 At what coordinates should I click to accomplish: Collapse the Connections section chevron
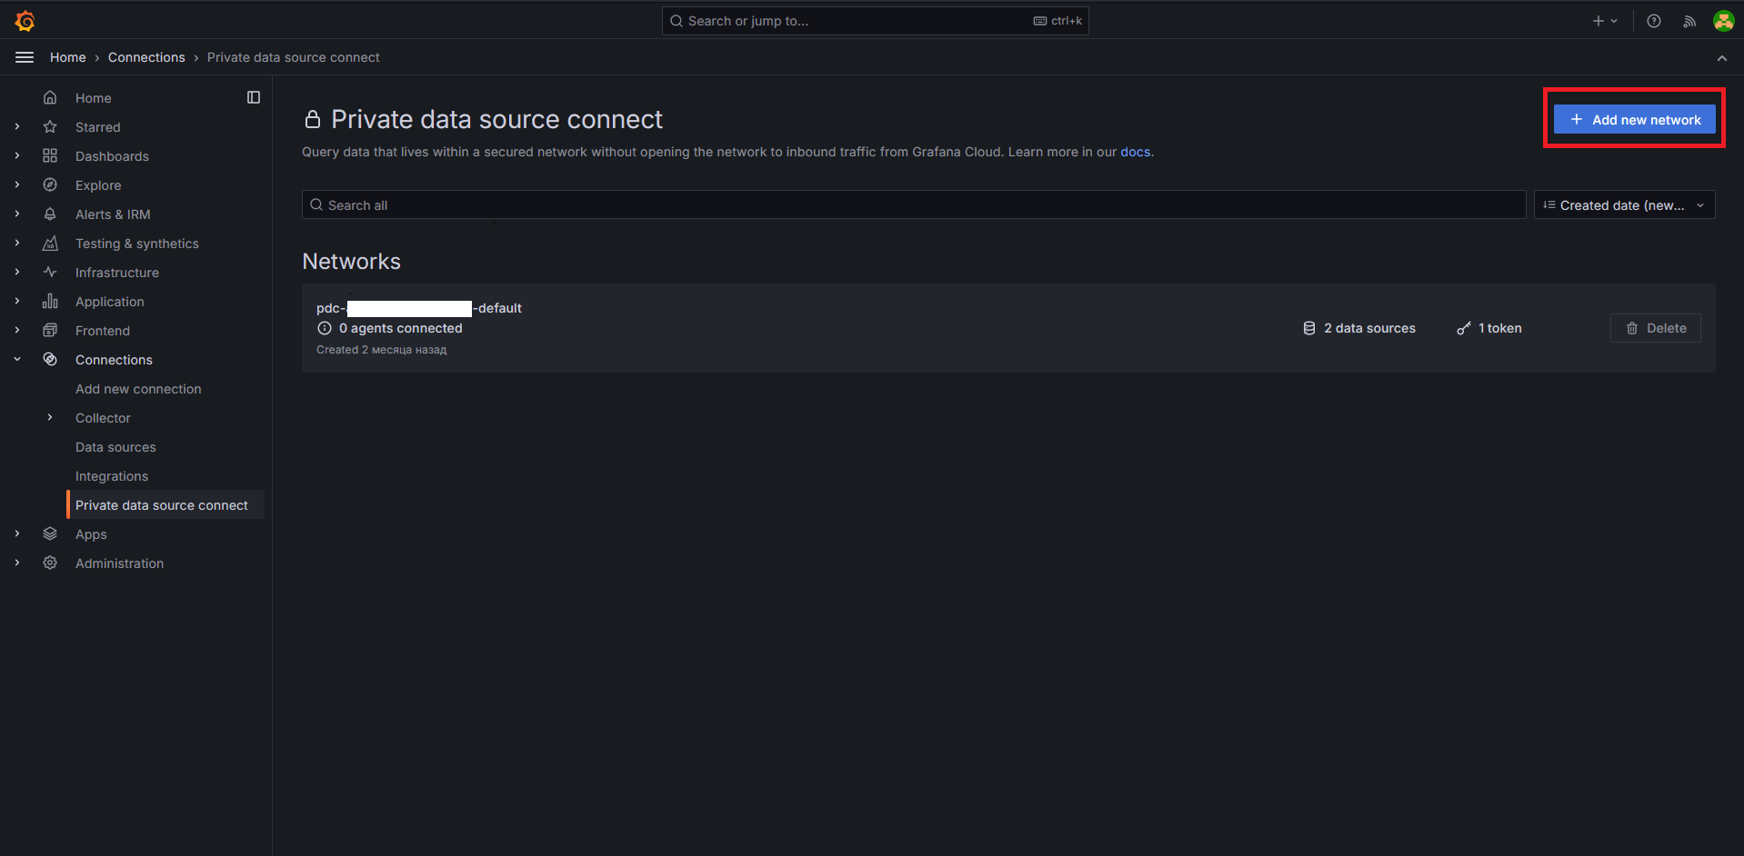17,359
